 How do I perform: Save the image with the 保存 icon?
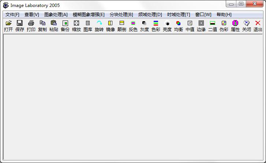20,23
